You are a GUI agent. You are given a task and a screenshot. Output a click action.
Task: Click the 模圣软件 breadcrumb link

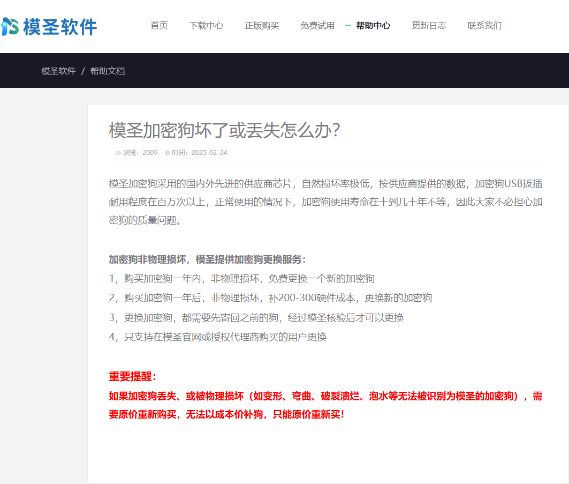[58, 71]
